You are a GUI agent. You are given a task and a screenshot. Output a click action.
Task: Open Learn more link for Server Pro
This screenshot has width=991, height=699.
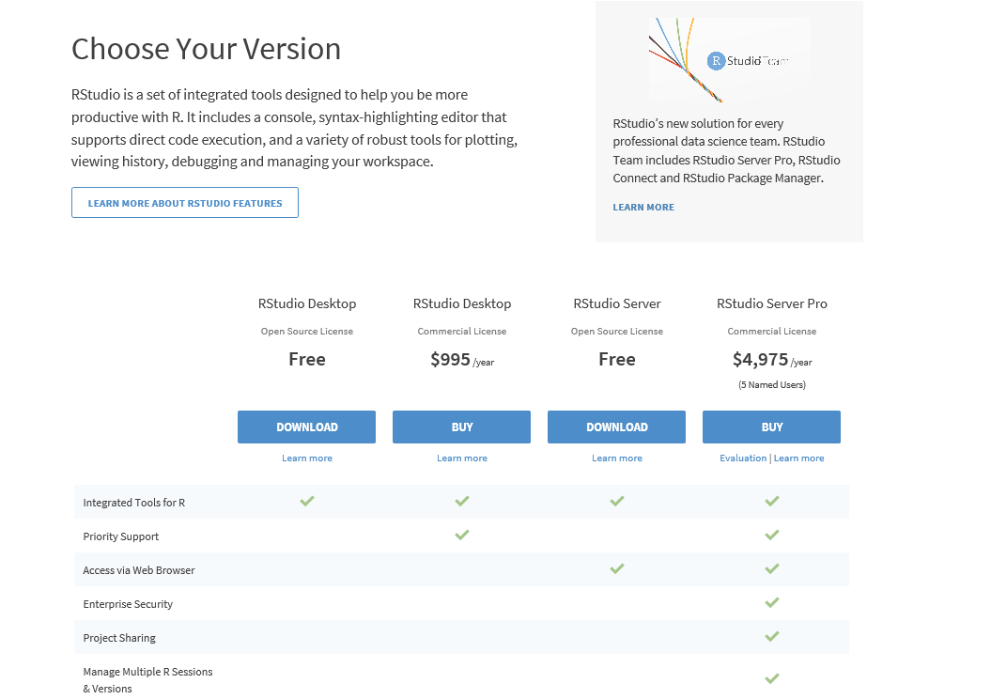click(798, 458)
